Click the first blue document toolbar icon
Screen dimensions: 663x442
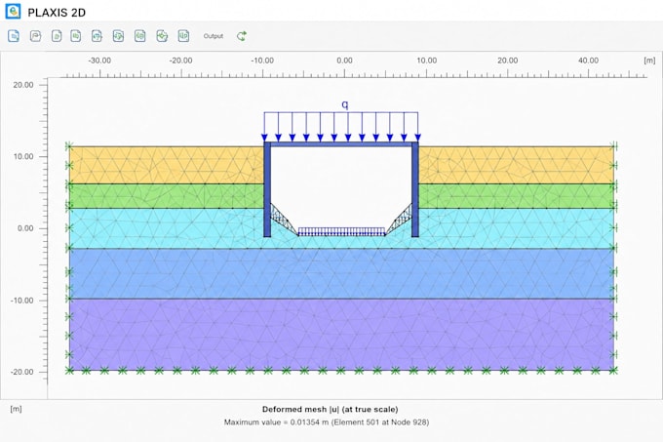[x=14, y=36]
